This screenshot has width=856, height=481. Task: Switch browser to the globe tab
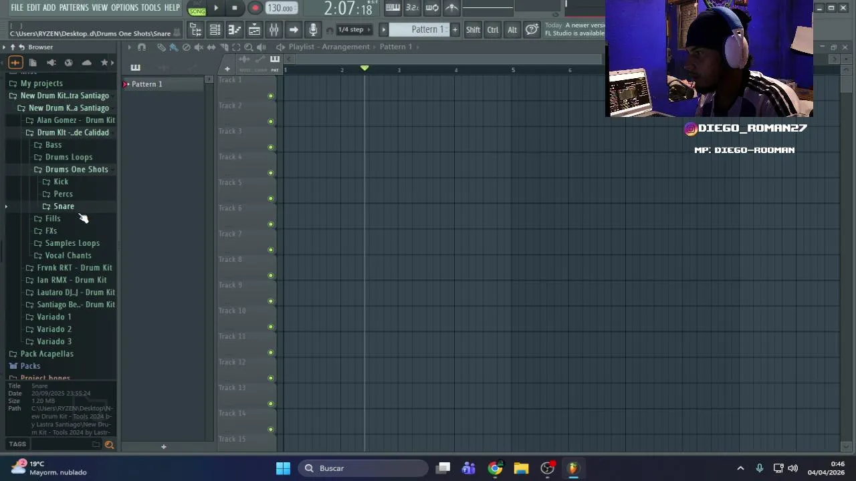tap(68, 63)
